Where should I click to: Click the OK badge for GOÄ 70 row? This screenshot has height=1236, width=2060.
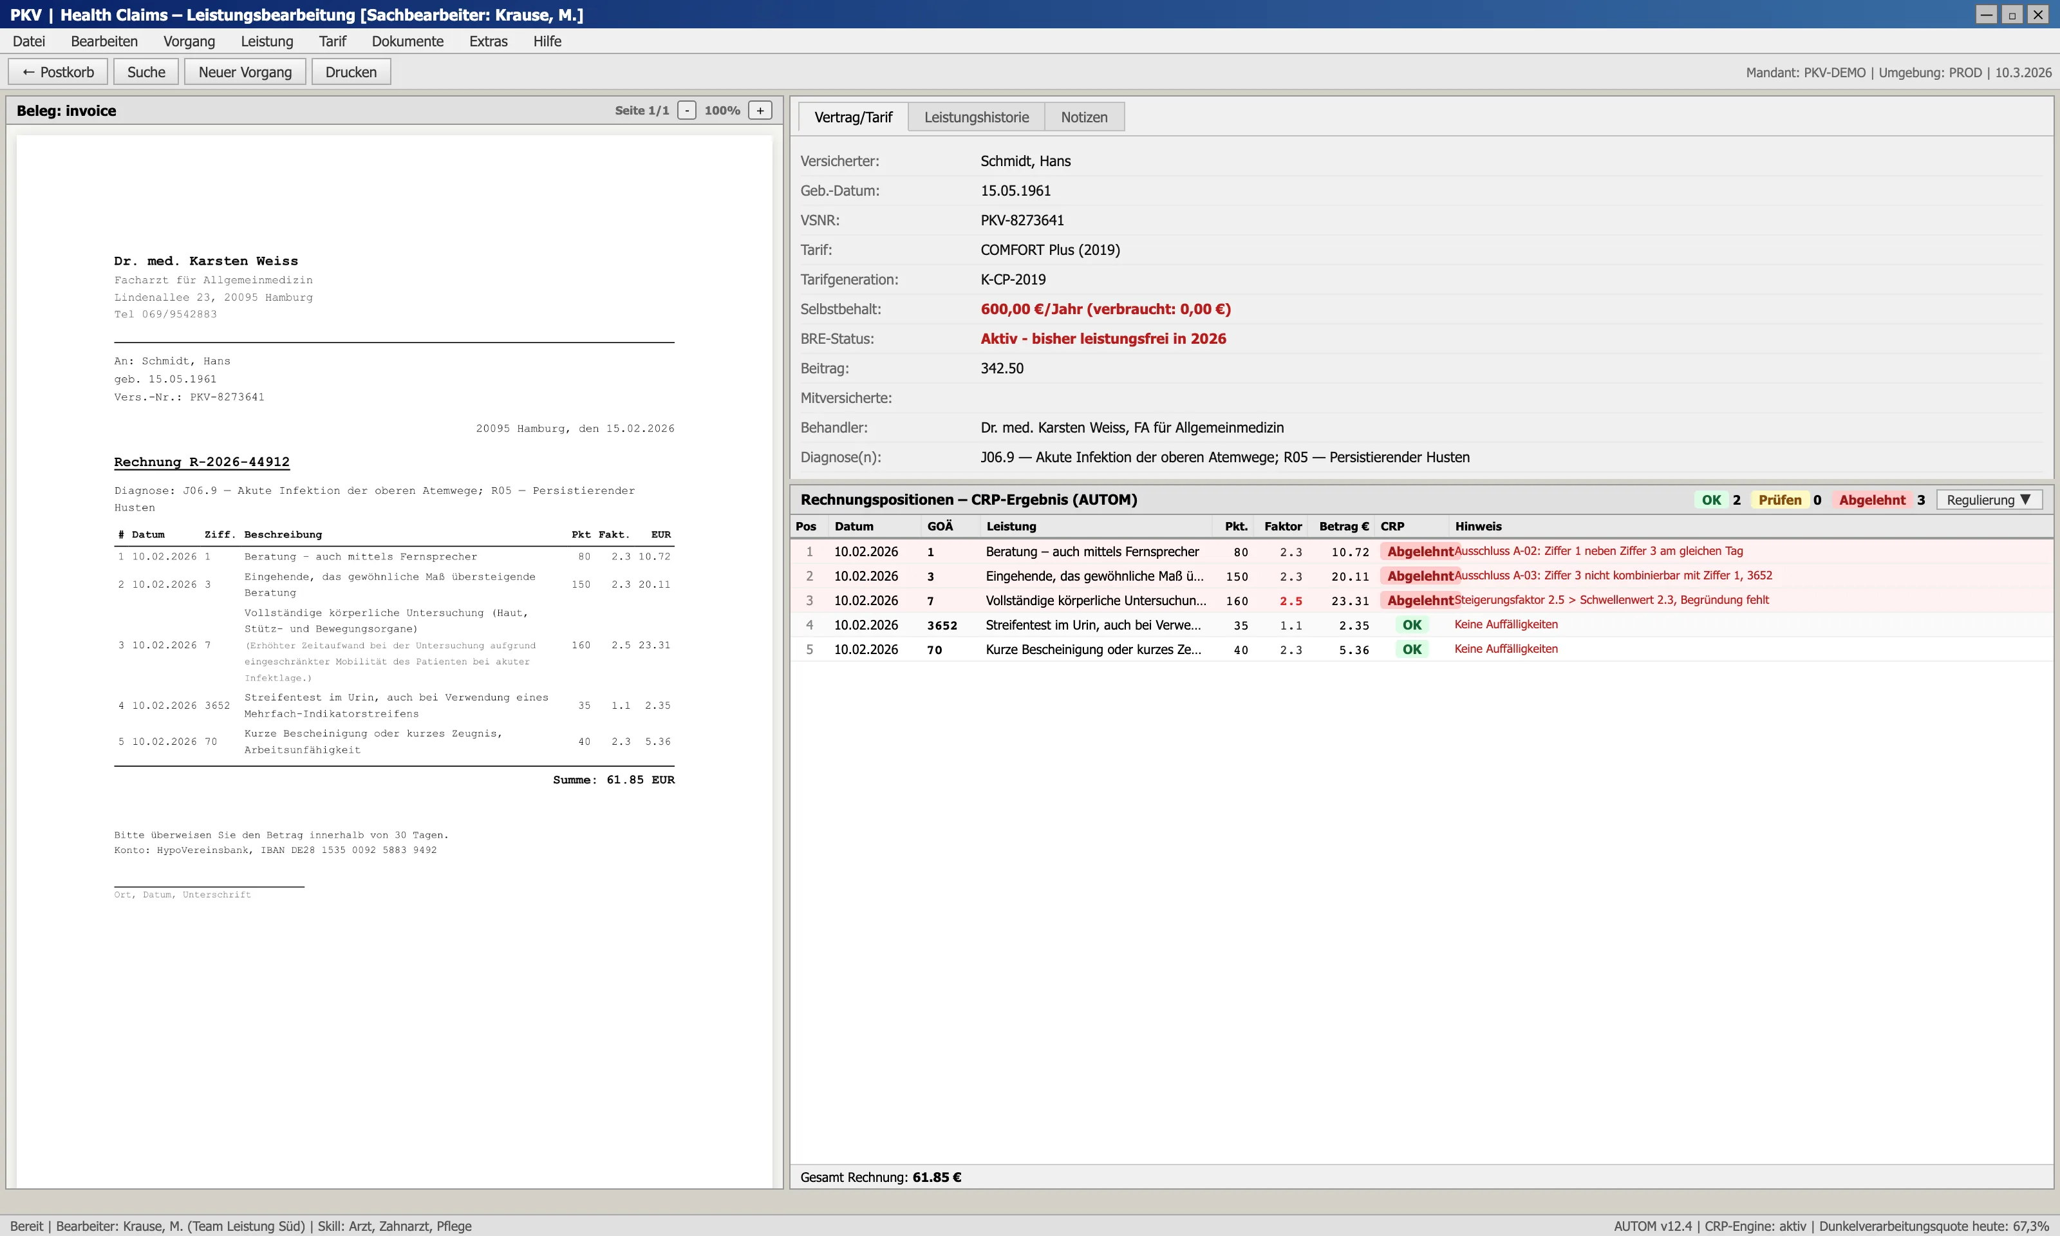tap(1411, 650)
